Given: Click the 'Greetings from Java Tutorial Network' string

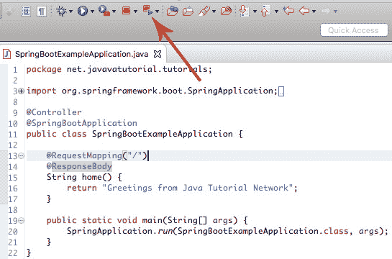Looking at the screenshot, I should point(198,188).
